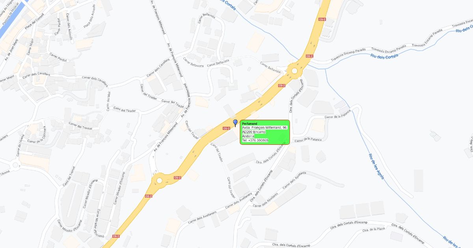This screenshot has height=248, width=473.
Task: Click the blue Perfumand map marker pin
Action: (235, 123)
